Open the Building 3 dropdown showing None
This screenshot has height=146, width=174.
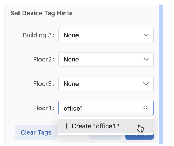click(106, 35)
